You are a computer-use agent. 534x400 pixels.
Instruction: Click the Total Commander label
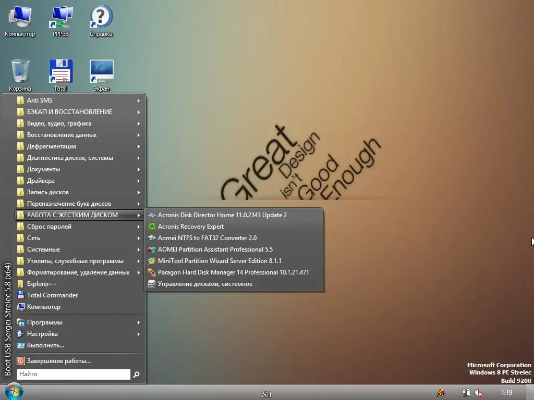pyautogui.click(x=53, y=295)
